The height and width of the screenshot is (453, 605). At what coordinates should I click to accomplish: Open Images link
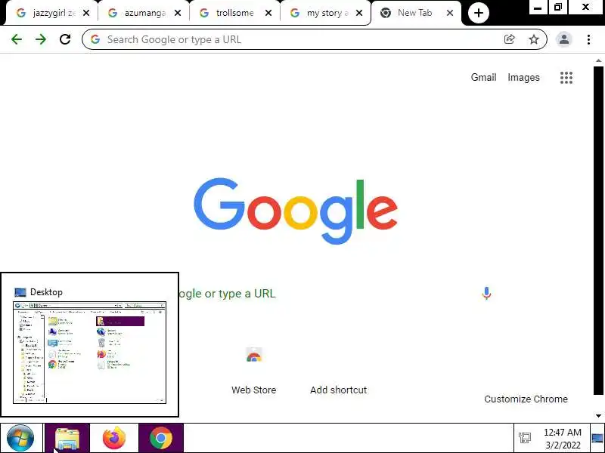pos(523,78)
